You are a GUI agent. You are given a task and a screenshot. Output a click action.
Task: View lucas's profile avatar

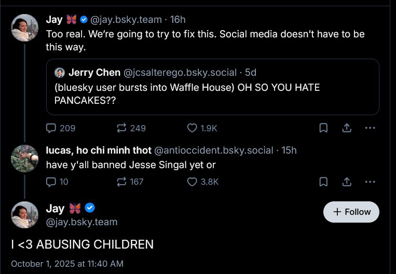click(x=24, y=158)
